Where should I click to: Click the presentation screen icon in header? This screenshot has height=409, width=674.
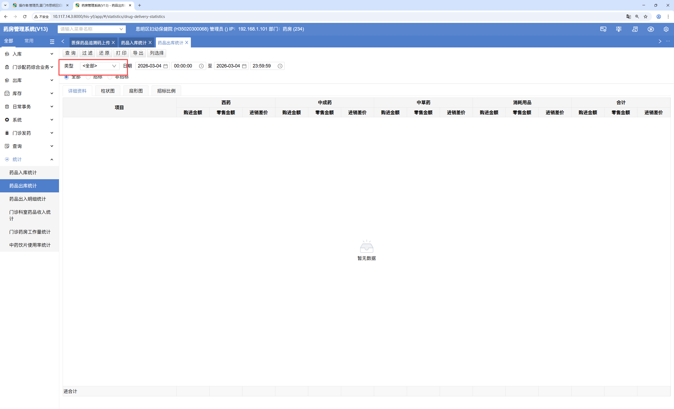tap(619, 29)
